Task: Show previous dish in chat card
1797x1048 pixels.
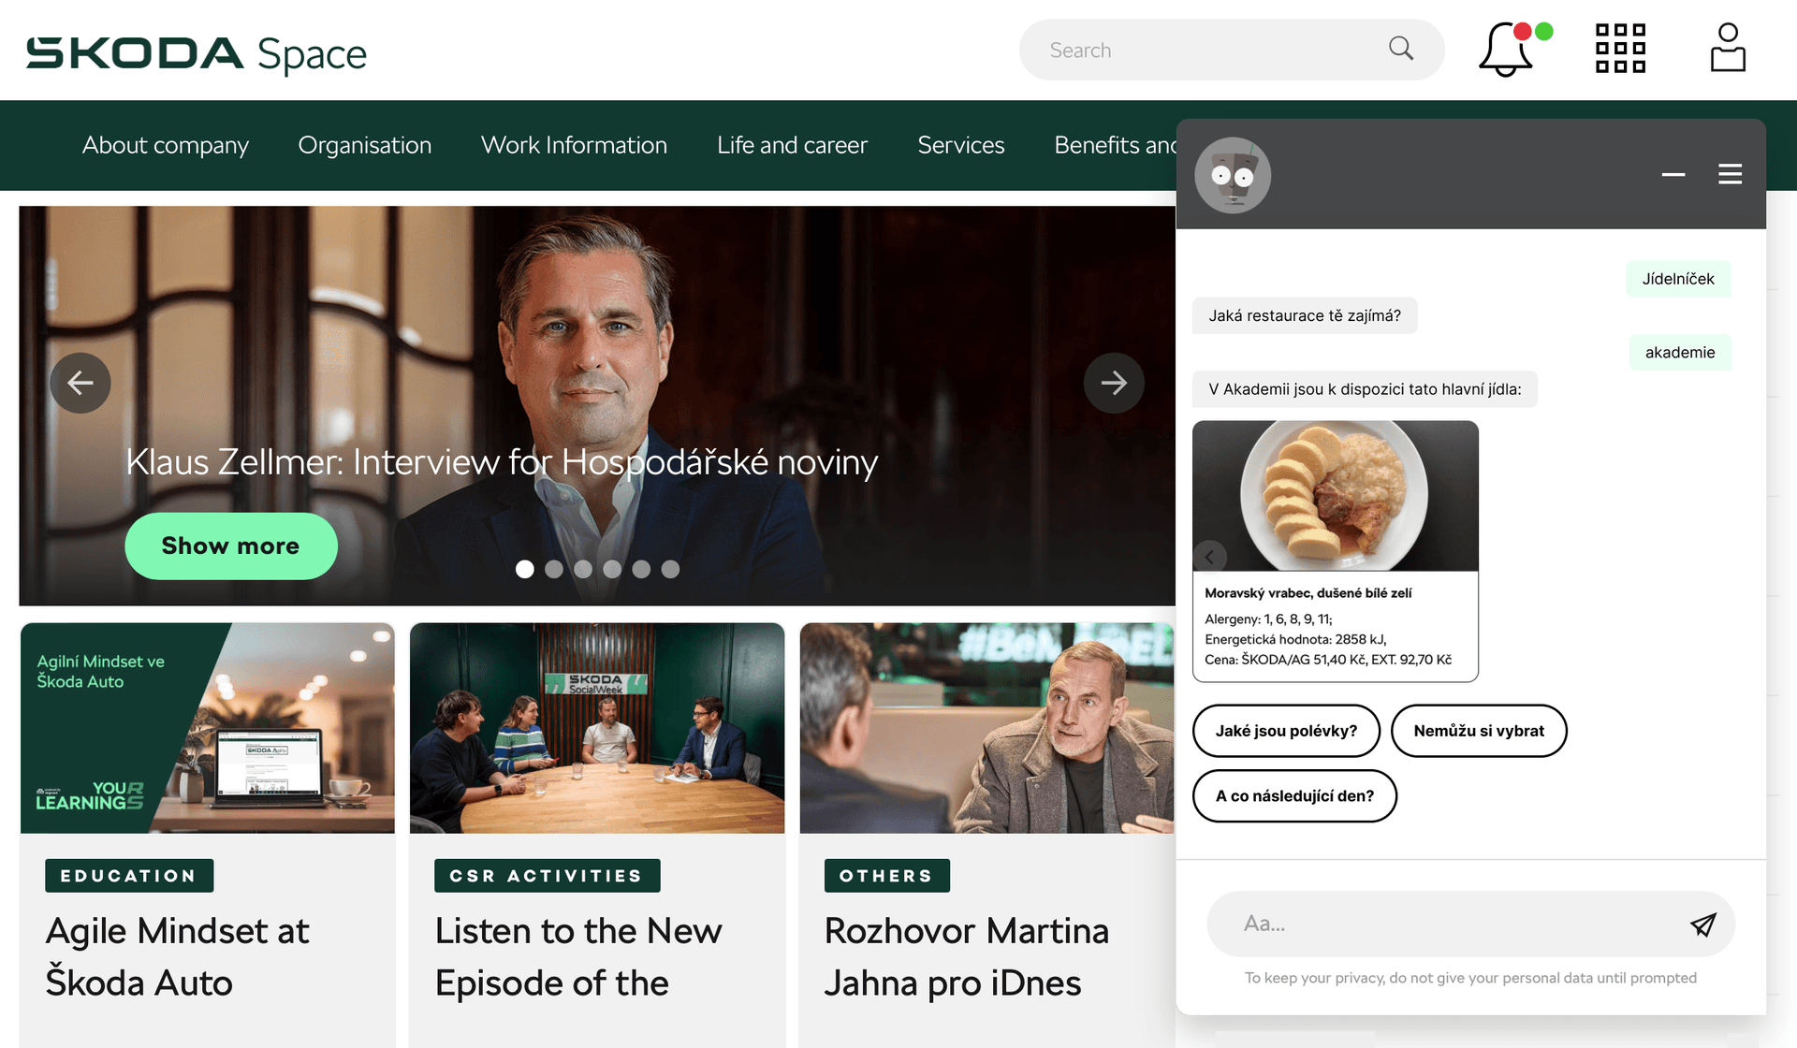Action: click(x=1209, y=557)
